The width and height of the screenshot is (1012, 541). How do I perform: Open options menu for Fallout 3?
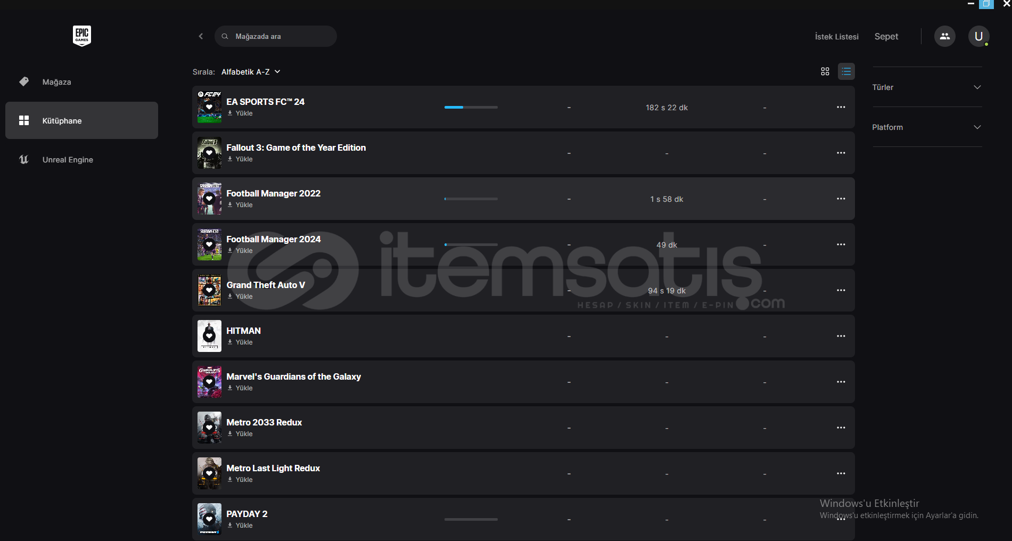(841, 153)
